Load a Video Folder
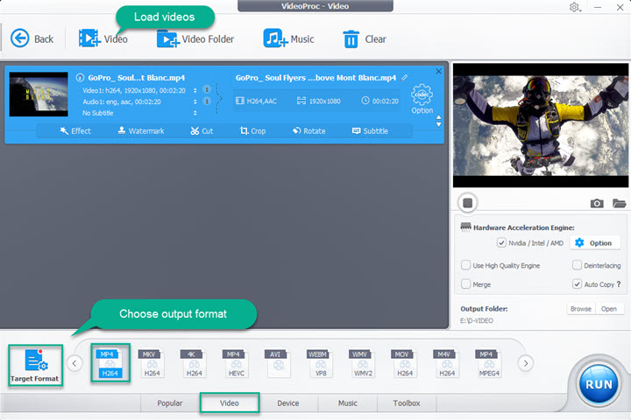This screenshot has height=420, width=631. pyautogui.click(x=195, y=39)
